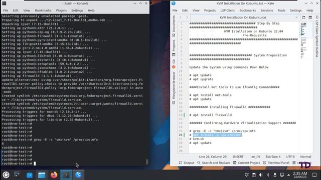This screenshot has width=321, height=180.
Task: Open View menu in Konsole
Action: [27, 10]
